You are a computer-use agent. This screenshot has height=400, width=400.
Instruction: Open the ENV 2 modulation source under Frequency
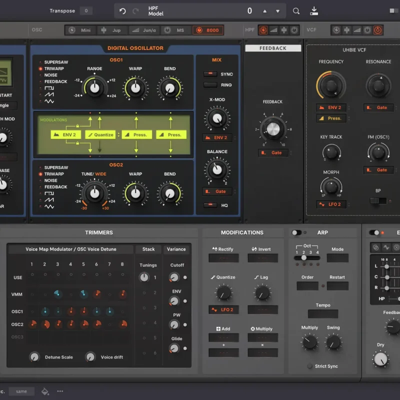click(x=331, y=107)
